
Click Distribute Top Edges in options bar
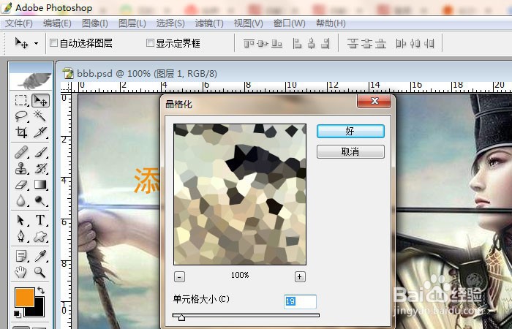coord(353,43)
